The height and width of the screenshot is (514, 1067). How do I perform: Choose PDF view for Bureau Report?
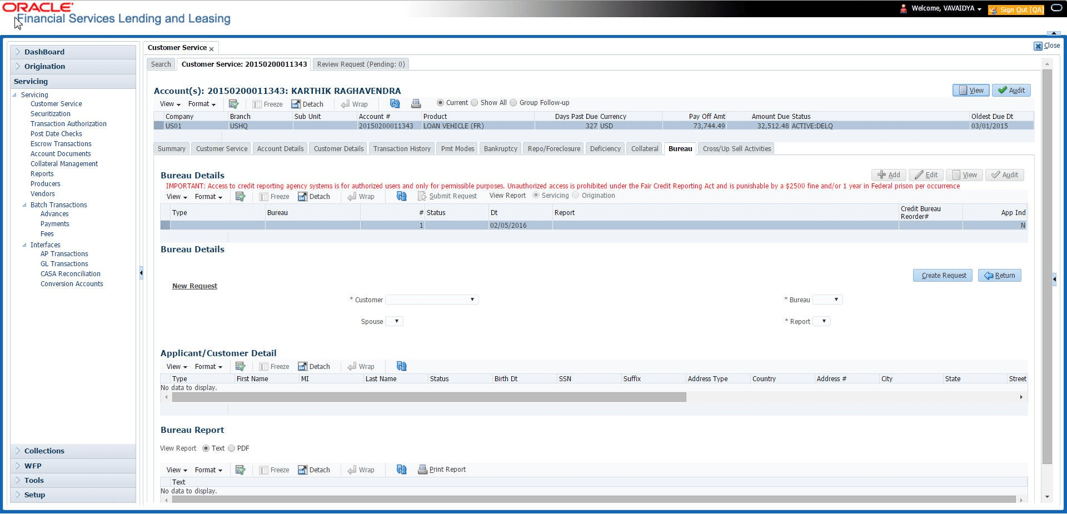coord(231,448)
